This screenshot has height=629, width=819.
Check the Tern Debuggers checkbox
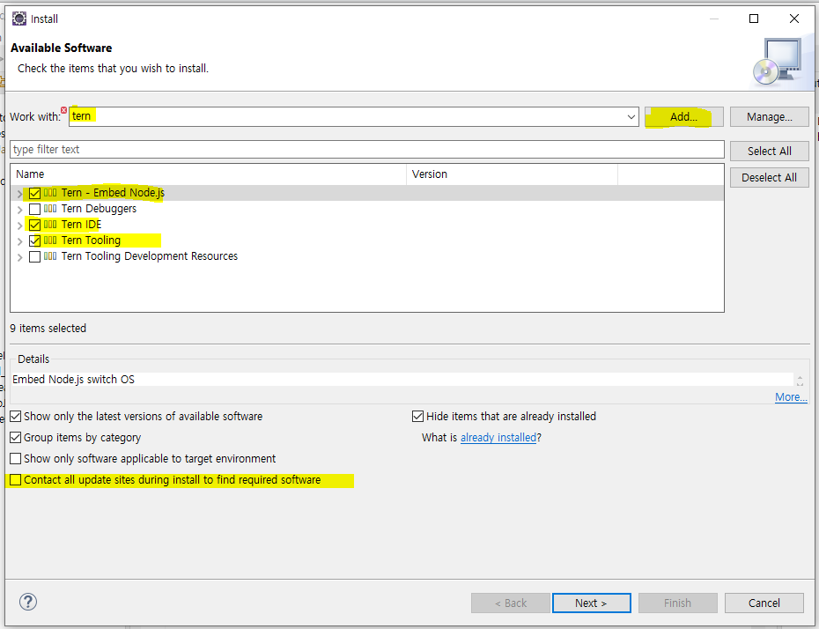click(x=34, y=209)
